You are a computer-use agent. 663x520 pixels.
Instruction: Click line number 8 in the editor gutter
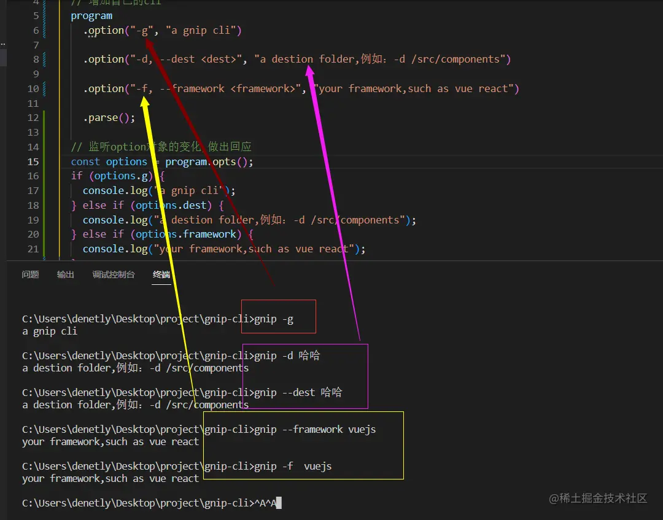[x=36, y=60]
